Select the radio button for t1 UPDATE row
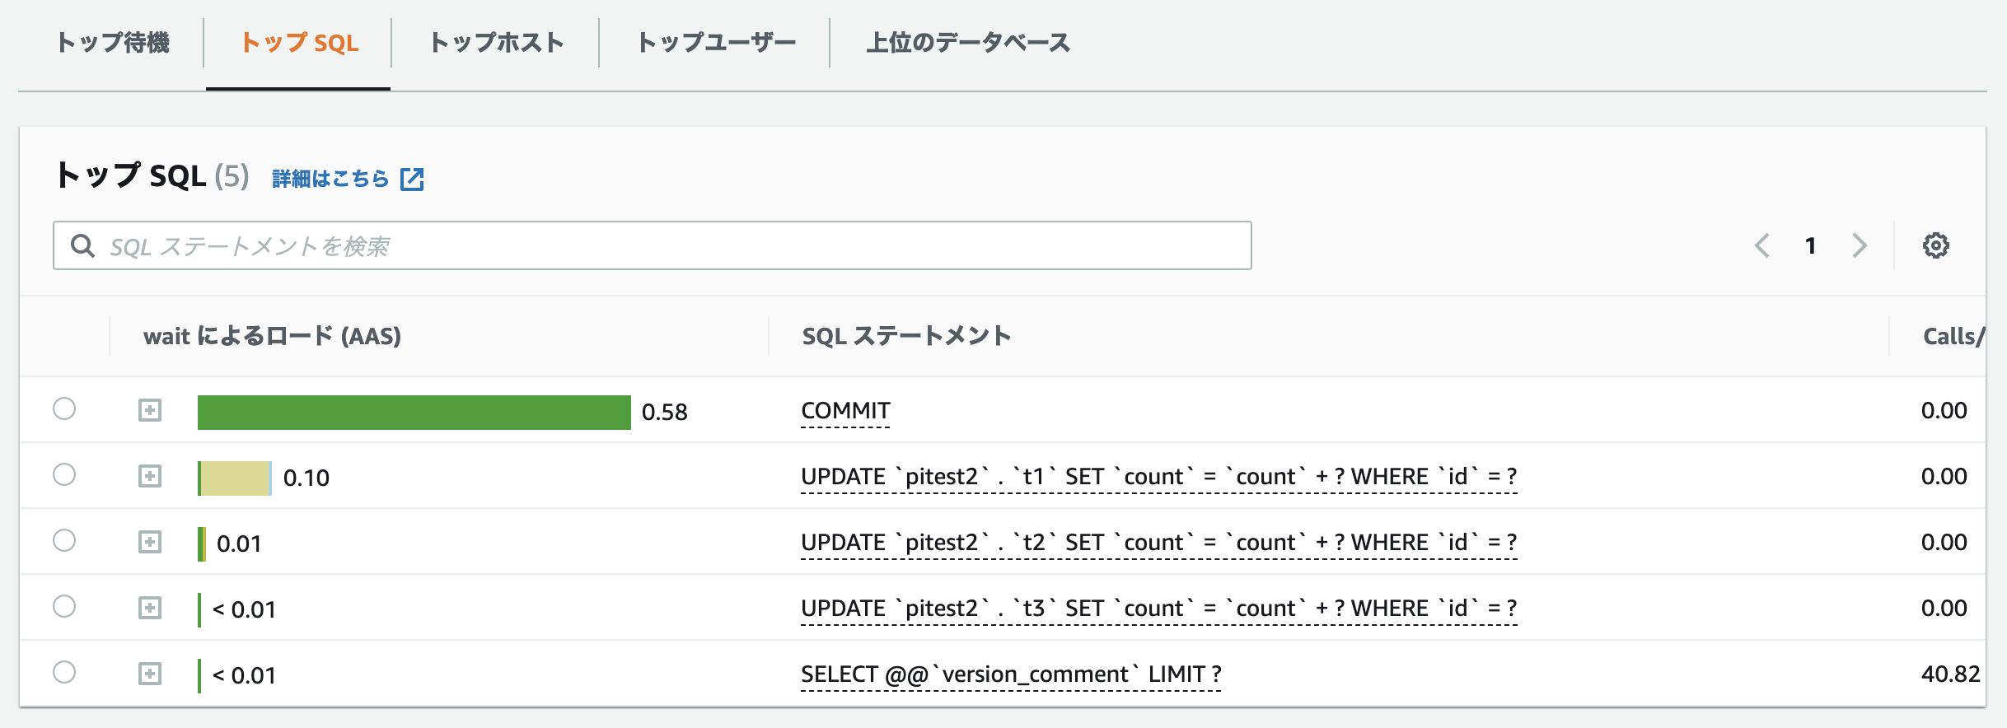Screen dimensions: 2007x728 coord(64,474)
